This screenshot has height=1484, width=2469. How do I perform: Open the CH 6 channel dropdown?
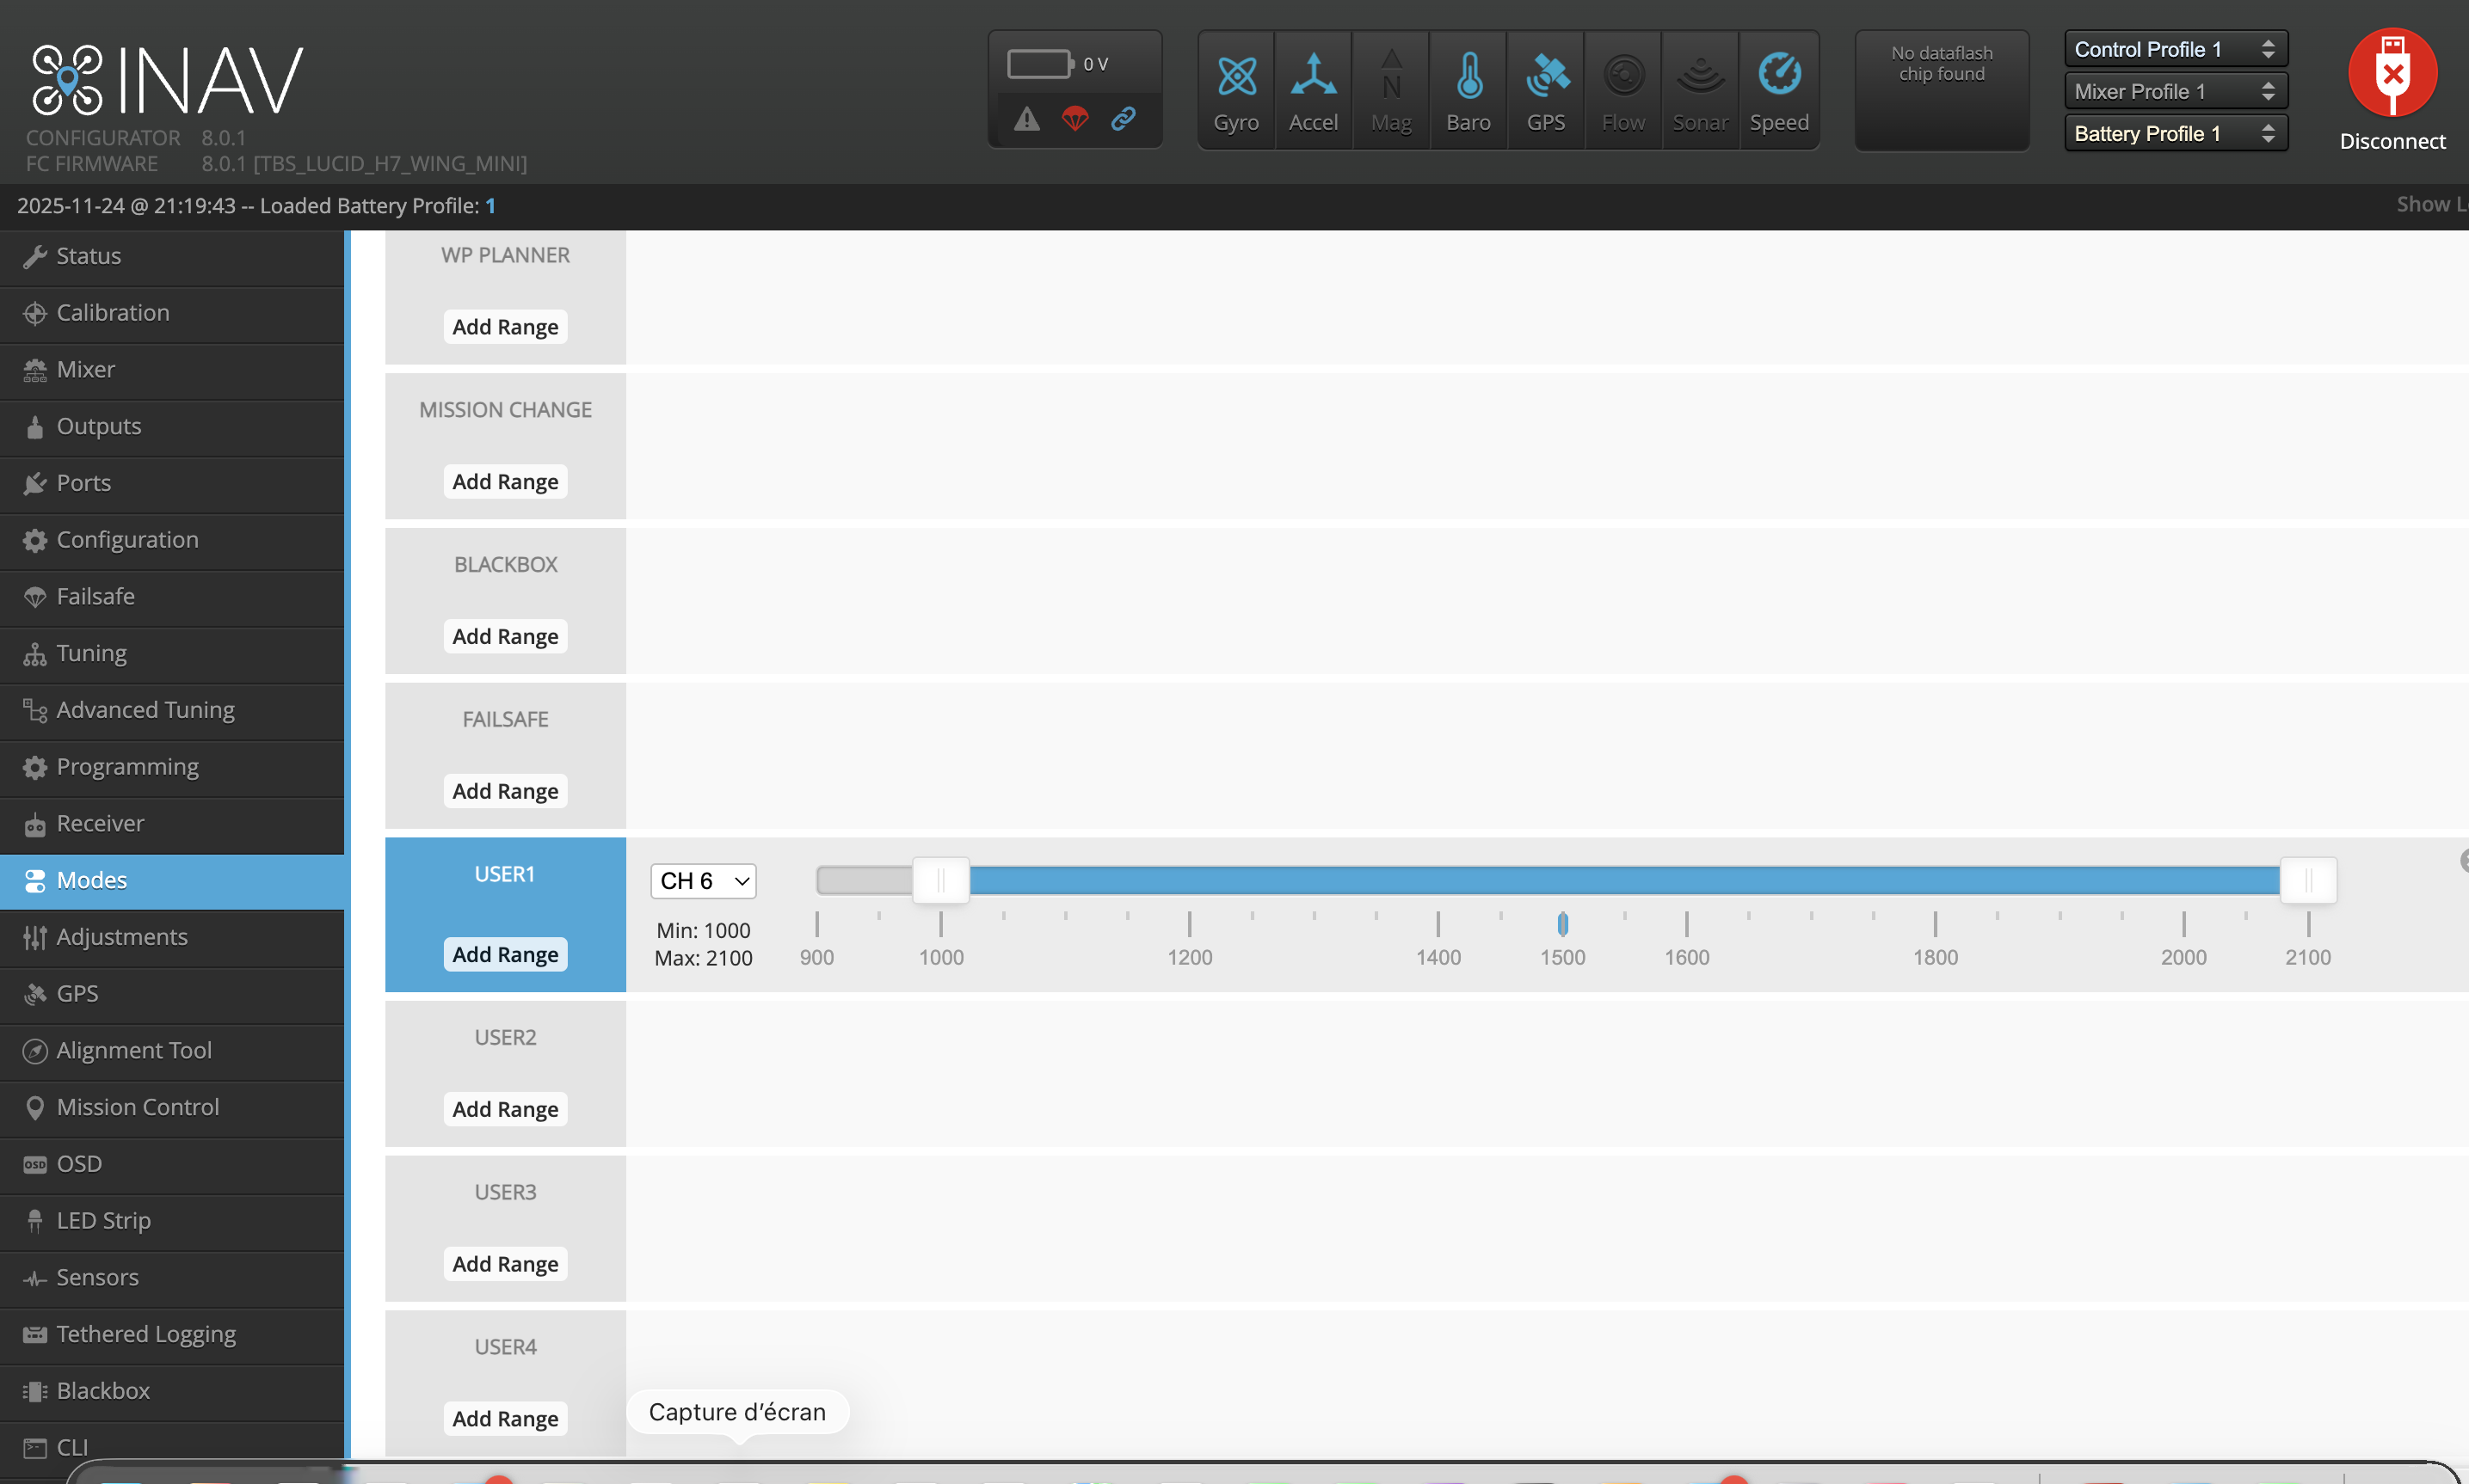[704, 881]
